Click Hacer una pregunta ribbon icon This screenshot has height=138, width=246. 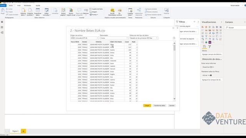point(79,12)
